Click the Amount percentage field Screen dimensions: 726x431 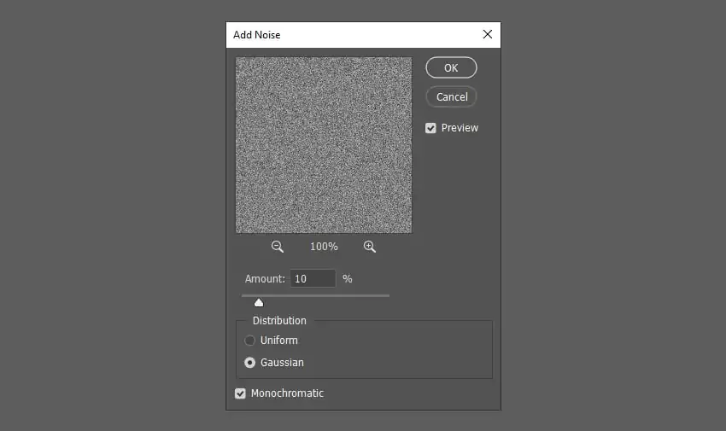click(313, 279)
